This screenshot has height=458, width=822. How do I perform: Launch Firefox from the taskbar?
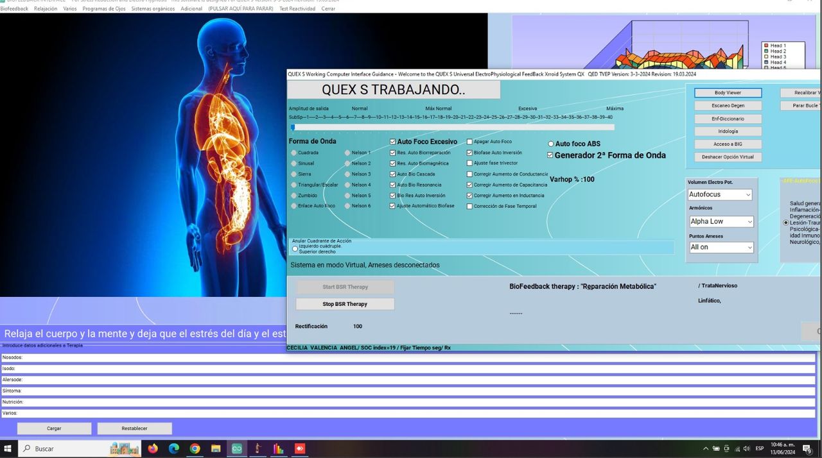pyautogui.click(x=153, y=448)
